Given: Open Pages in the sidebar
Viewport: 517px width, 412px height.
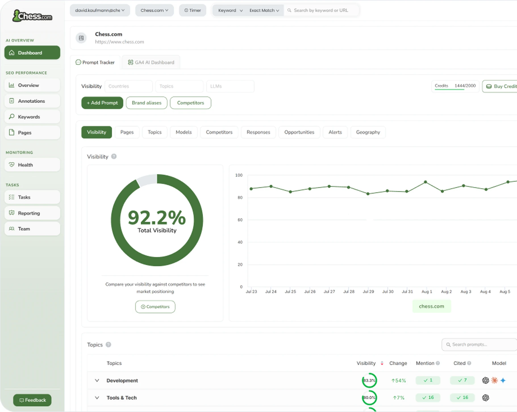Looking at the screenshot, I should pyautogui.click(x=32, y=133).
